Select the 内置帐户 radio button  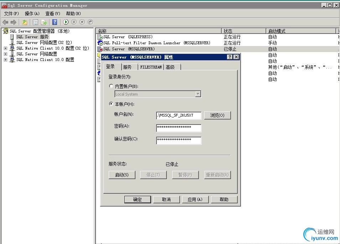click(x=111, y=86)
